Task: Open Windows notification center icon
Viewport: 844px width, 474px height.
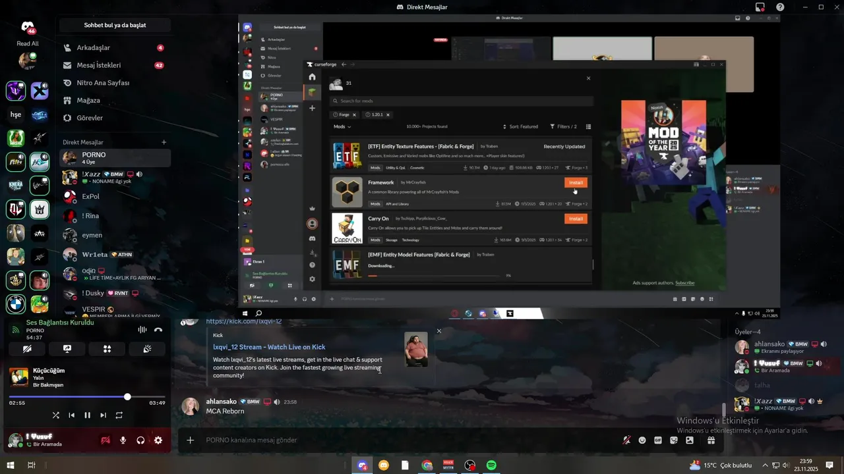Action: point(829,465)
